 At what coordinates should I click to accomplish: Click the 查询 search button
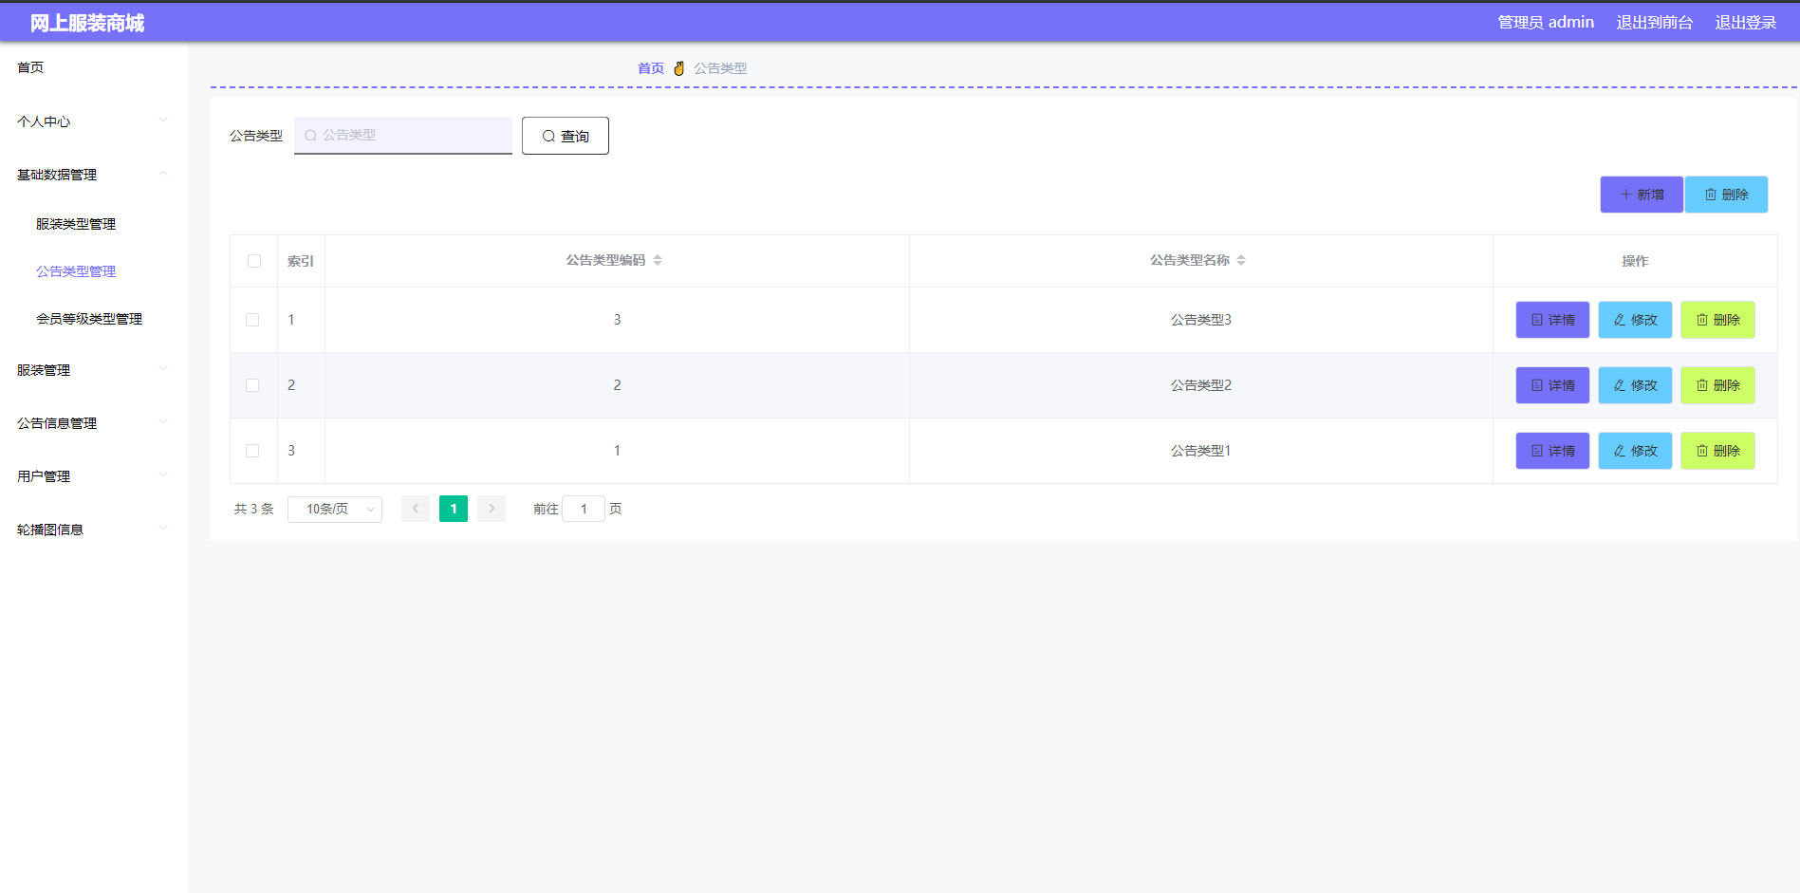566,136
